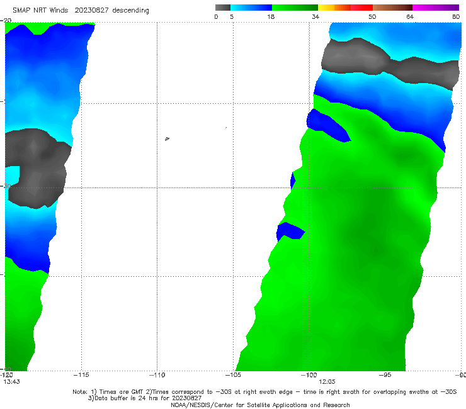Click the color bar label "50"
Viewport: 466px width, 409px height.
pyautogui.click(x=372, y=17)
